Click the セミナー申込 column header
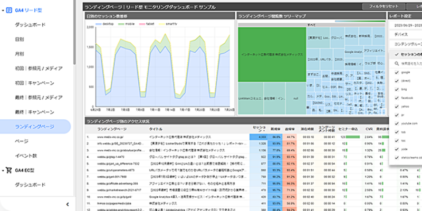The width and height of the screenshot is (422, 211). [348, 129]
